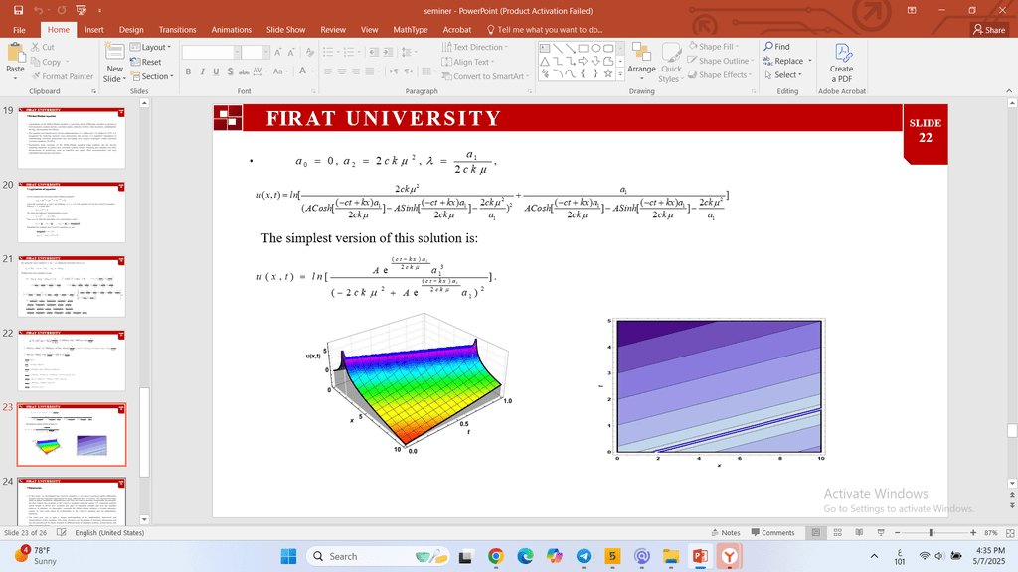Image resolution: width=1018 pixels, height=572 pixels.
Task: Open the Select dropdown in Editing
Action: pyautogui.click(x=783, y=74)
